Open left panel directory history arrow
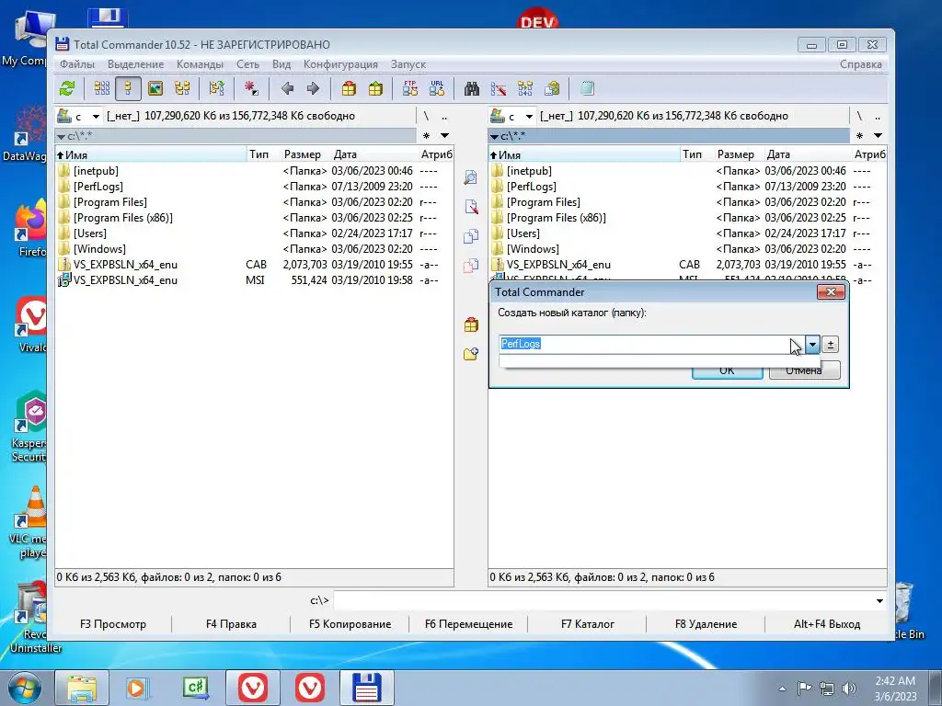 click(x=444, y=136)
